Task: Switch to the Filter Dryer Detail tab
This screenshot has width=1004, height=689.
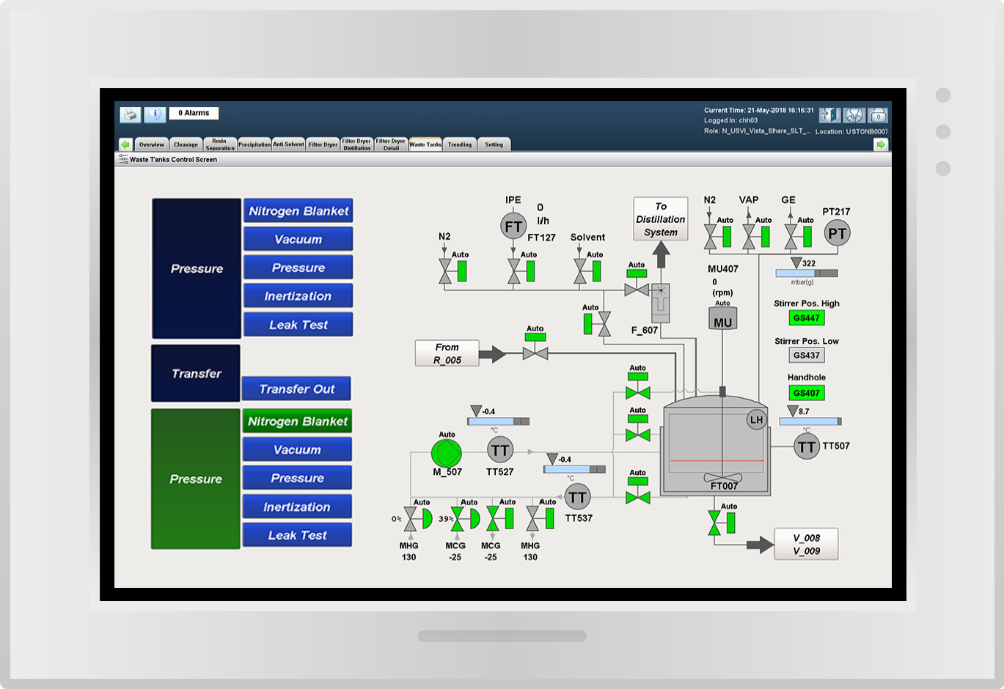Action: [x=392, y=144]
